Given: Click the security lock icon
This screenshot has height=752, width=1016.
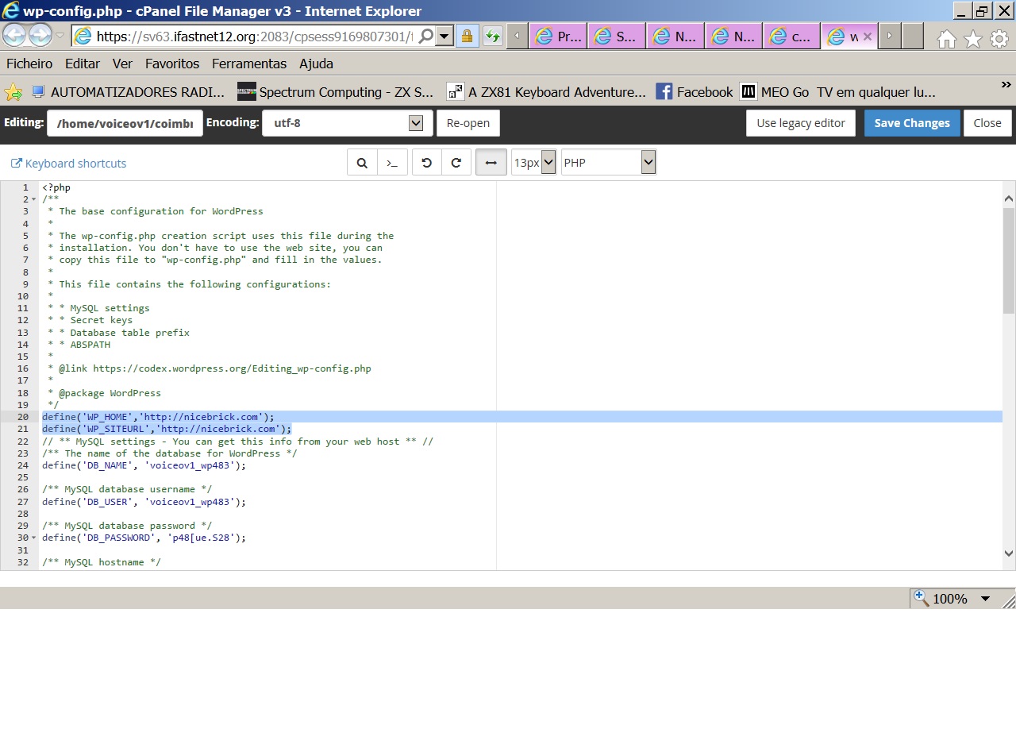Looking at the screenshot, I should point(467,36).
